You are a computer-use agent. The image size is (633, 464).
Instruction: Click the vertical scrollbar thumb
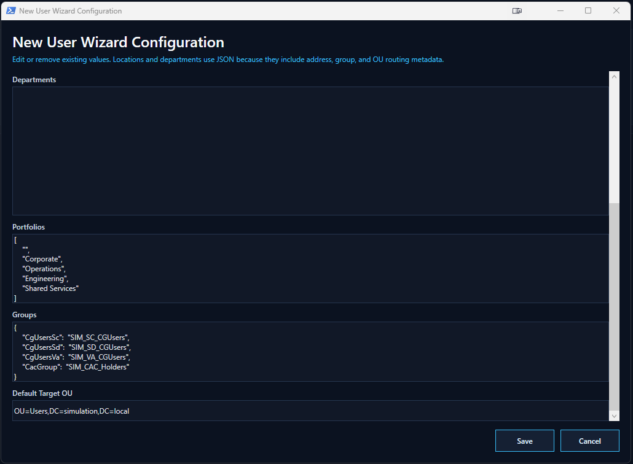click(614, 306)
